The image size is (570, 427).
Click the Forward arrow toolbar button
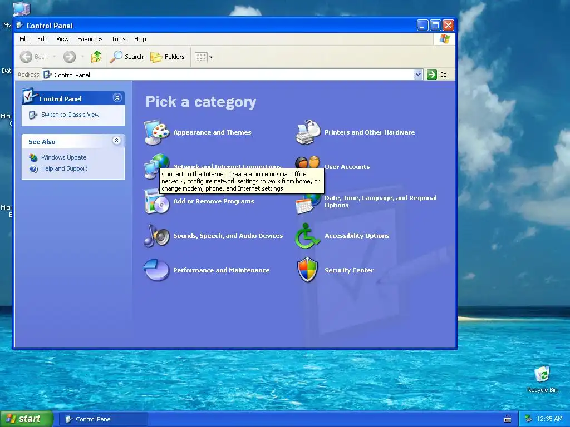click(x=70, y=57)
